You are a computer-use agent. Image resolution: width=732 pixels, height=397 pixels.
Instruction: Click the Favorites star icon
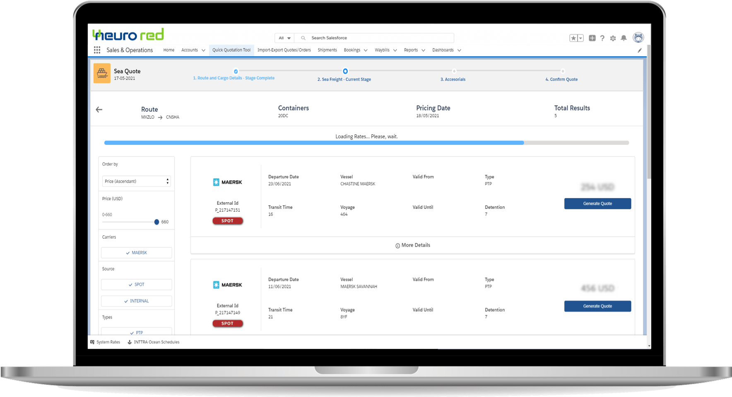point(573,38)
